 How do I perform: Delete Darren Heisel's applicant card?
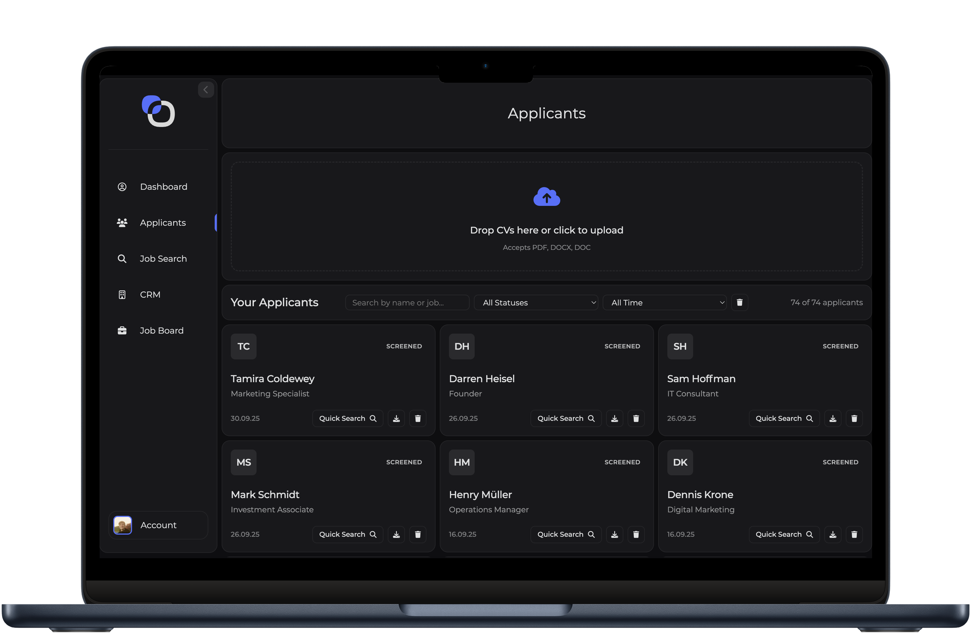click(x=636, y=418)
